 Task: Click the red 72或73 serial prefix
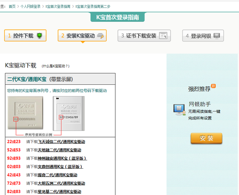click(14, 183)
